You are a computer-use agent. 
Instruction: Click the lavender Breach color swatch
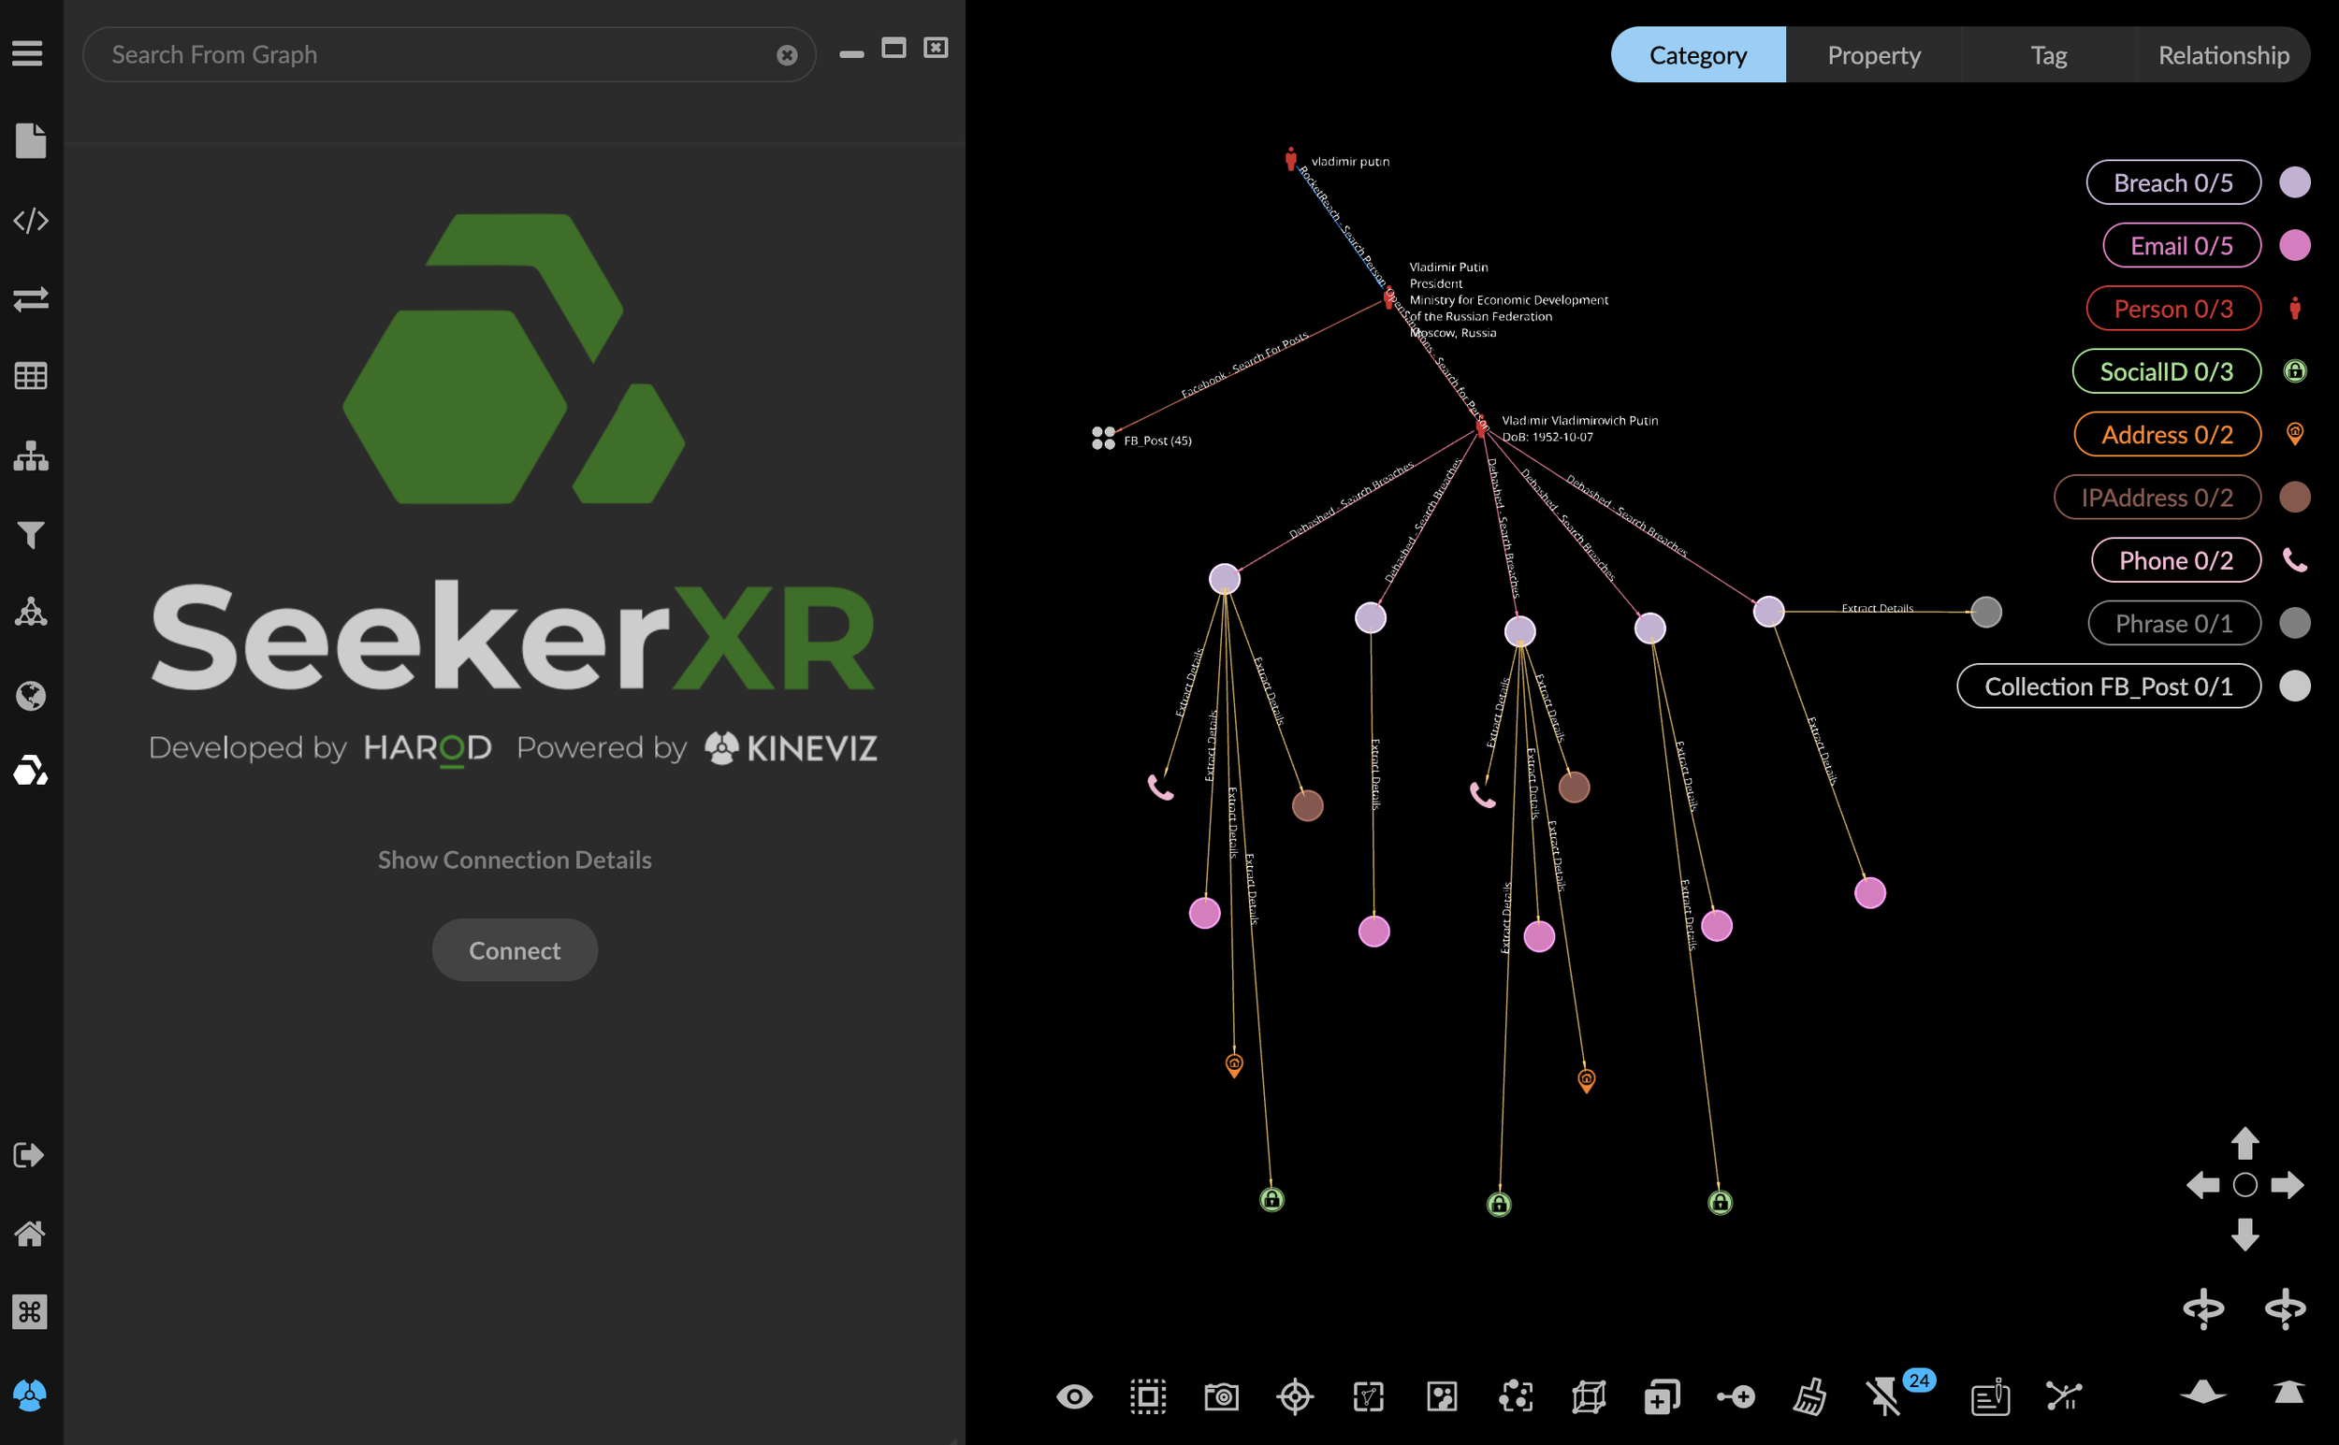click(2295, 182)
